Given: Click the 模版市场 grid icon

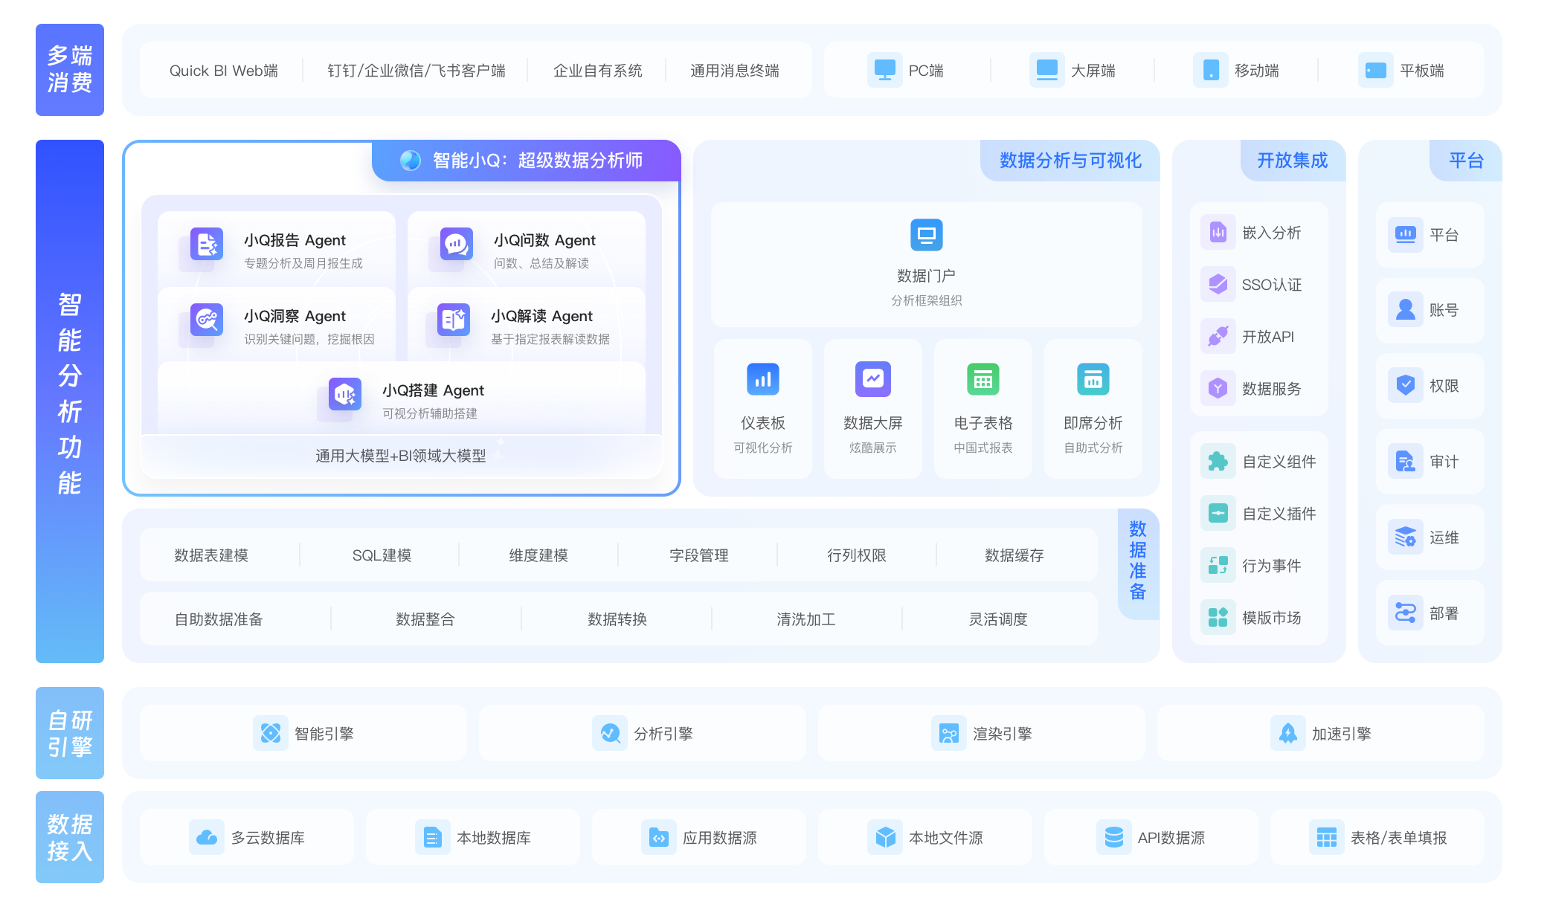Looking at the screenshot, I should click(1218, 617).
